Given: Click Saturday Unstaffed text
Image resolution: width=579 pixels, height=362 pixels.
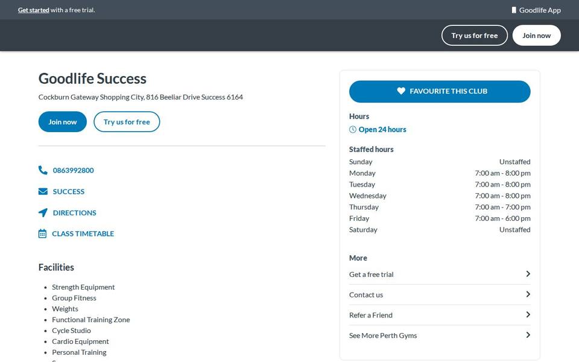Looking at the screenshot, I should 514,229.
